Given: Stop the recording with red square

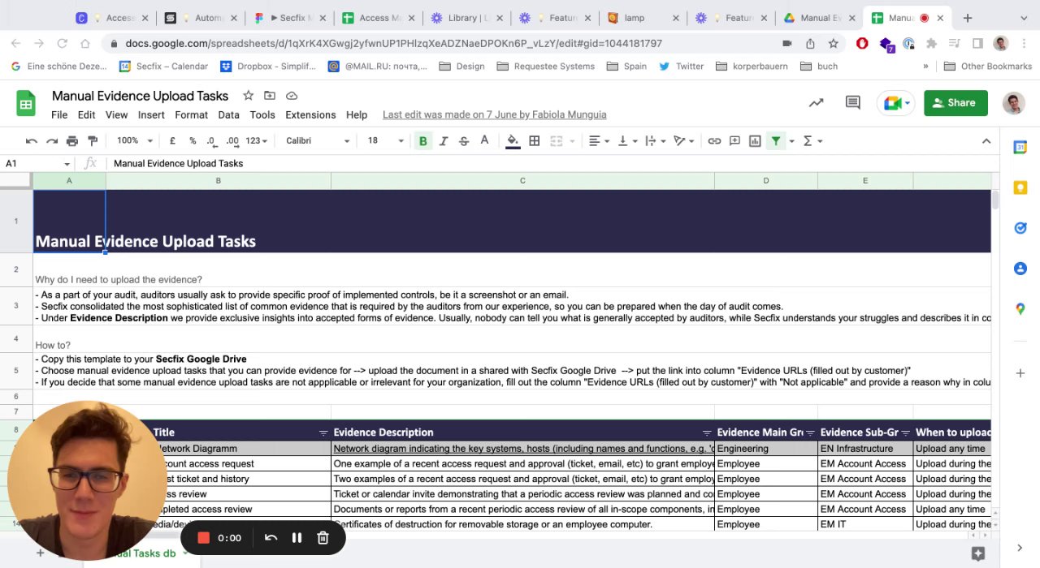Looking at the screenshot, I should (x=204, y=537).
